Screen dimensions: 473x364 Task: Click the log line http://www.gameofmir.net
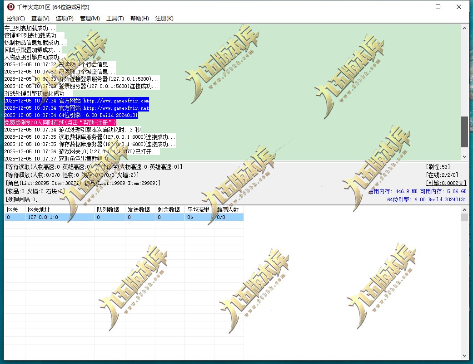pyautogui.click(x=77, y=108)
